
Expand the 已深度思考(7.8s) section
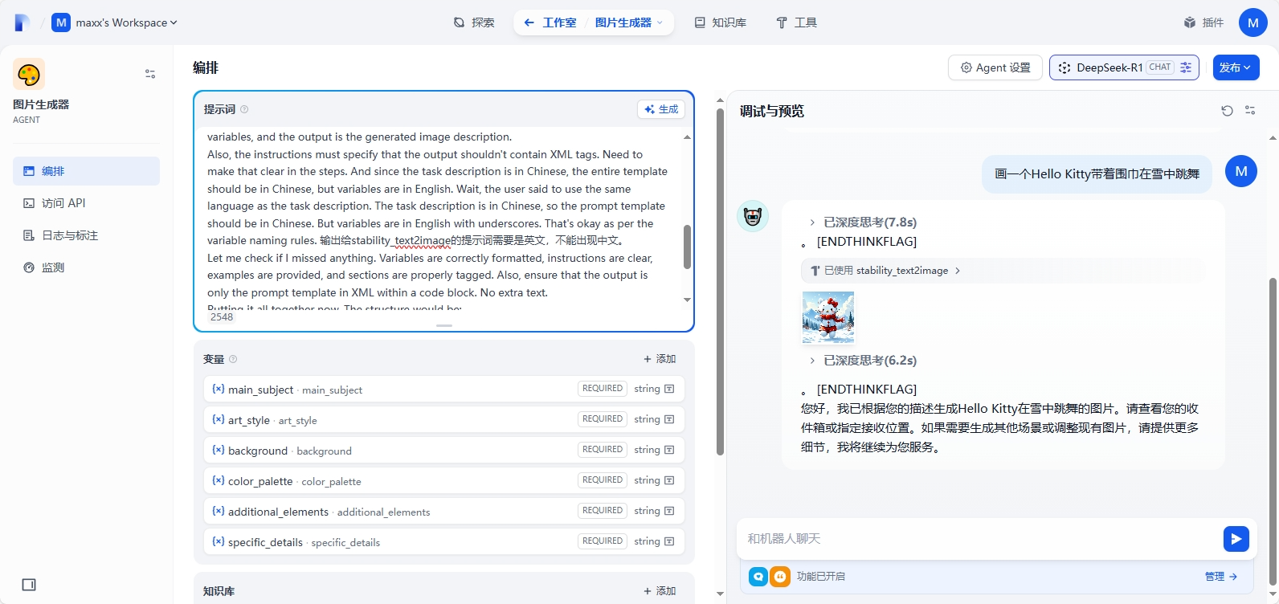tap(863, 222)
